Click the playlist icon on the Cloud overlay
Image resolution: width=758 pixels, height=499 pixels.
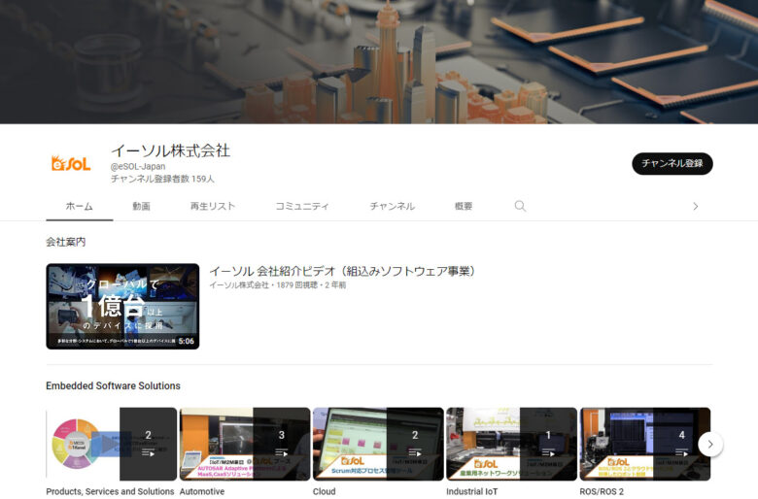point(415,453)
